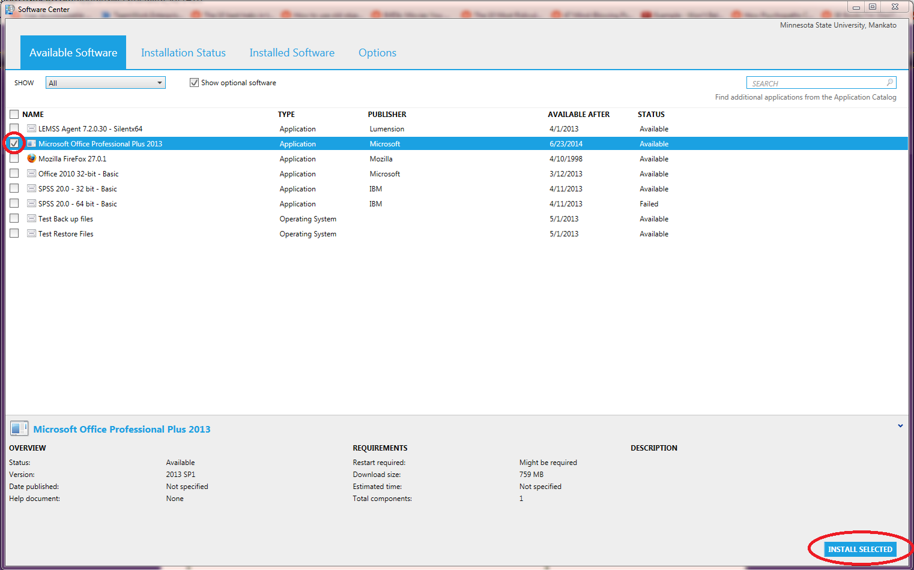Click the Might be required restart value
Image resolution: width=914 pixels, height=570 pixels.
tap(548, 462)
